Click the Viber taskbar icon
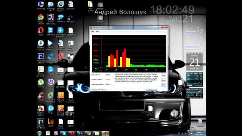 56,133
